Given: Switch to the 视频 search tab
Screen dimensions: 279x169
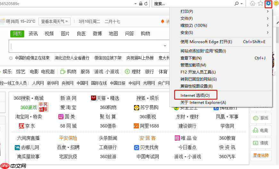Looking at the screenshot, I should (49, 34).
